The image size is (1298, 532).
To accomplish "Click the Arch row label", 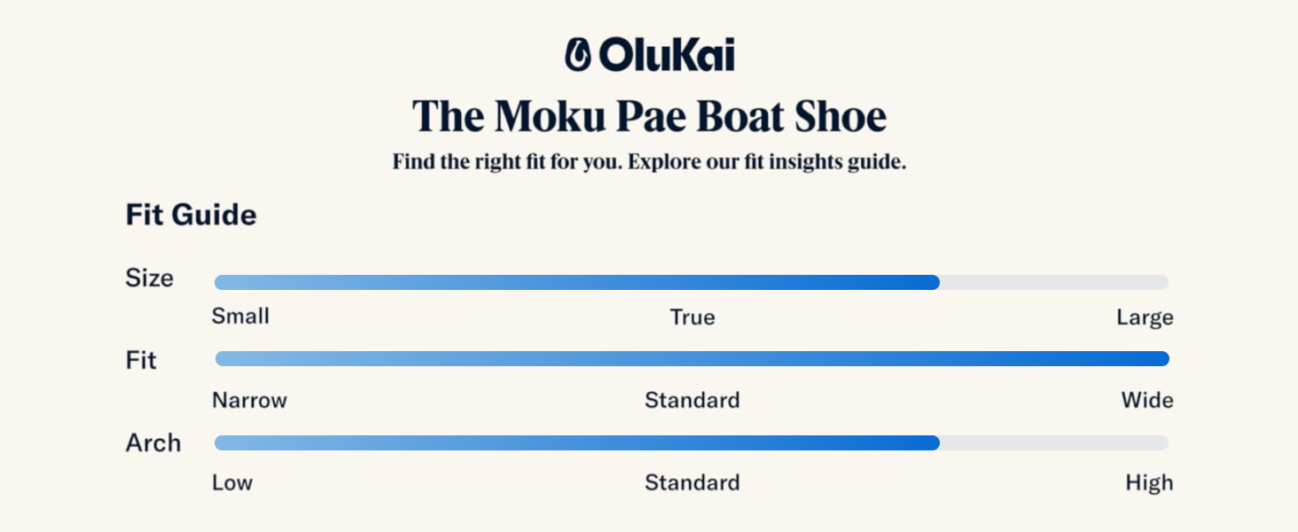I will (152, 443).
